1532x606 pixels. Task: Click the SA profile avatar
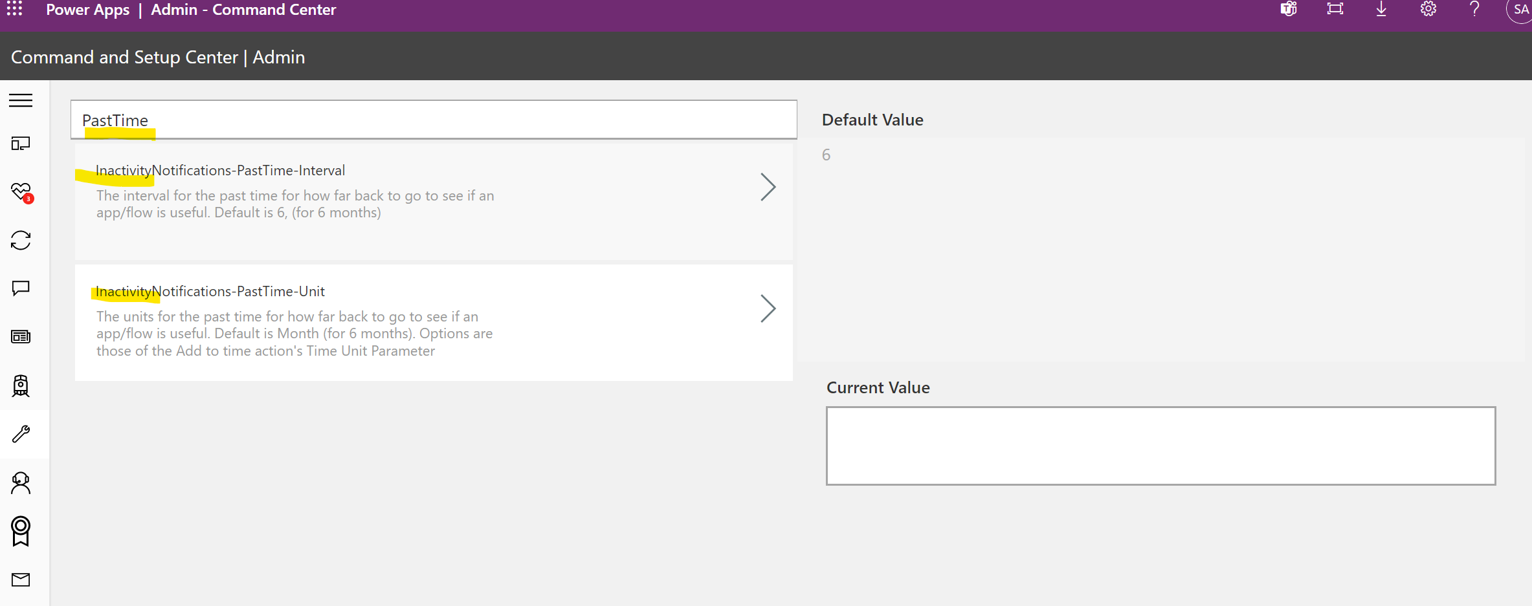[1520, 10]
